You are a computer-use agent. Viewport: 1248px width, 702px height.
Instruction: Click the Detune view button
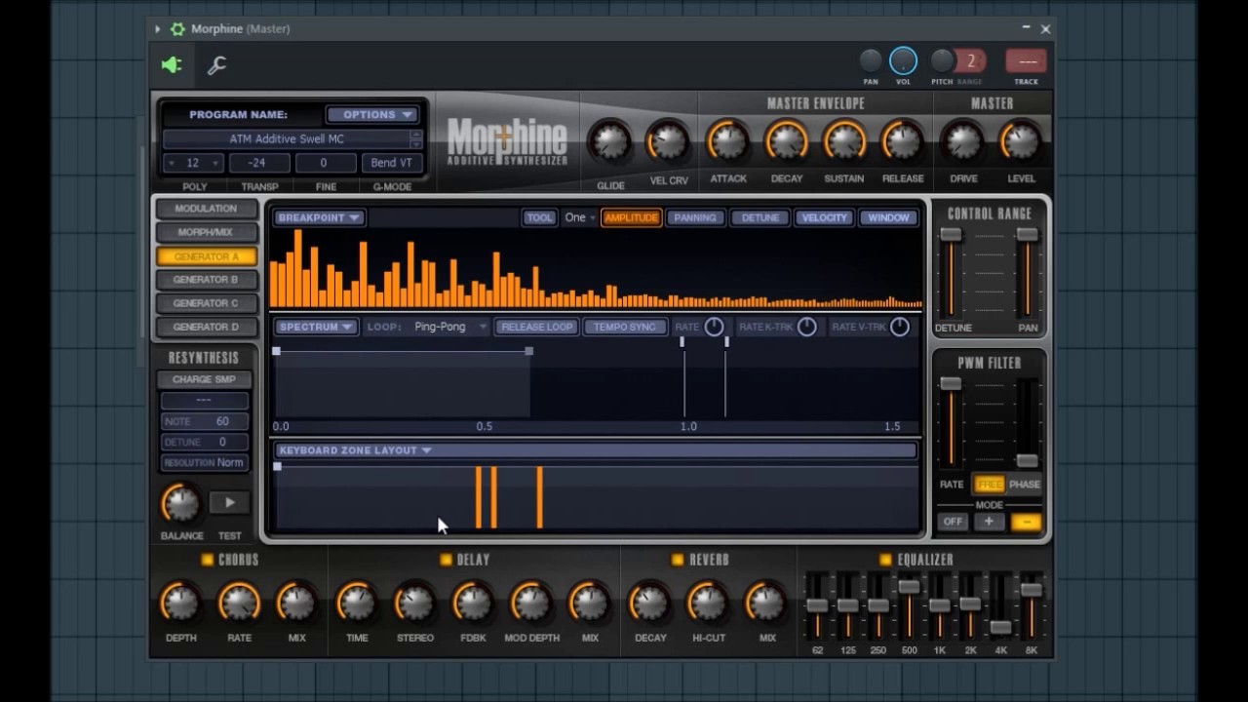760,217
